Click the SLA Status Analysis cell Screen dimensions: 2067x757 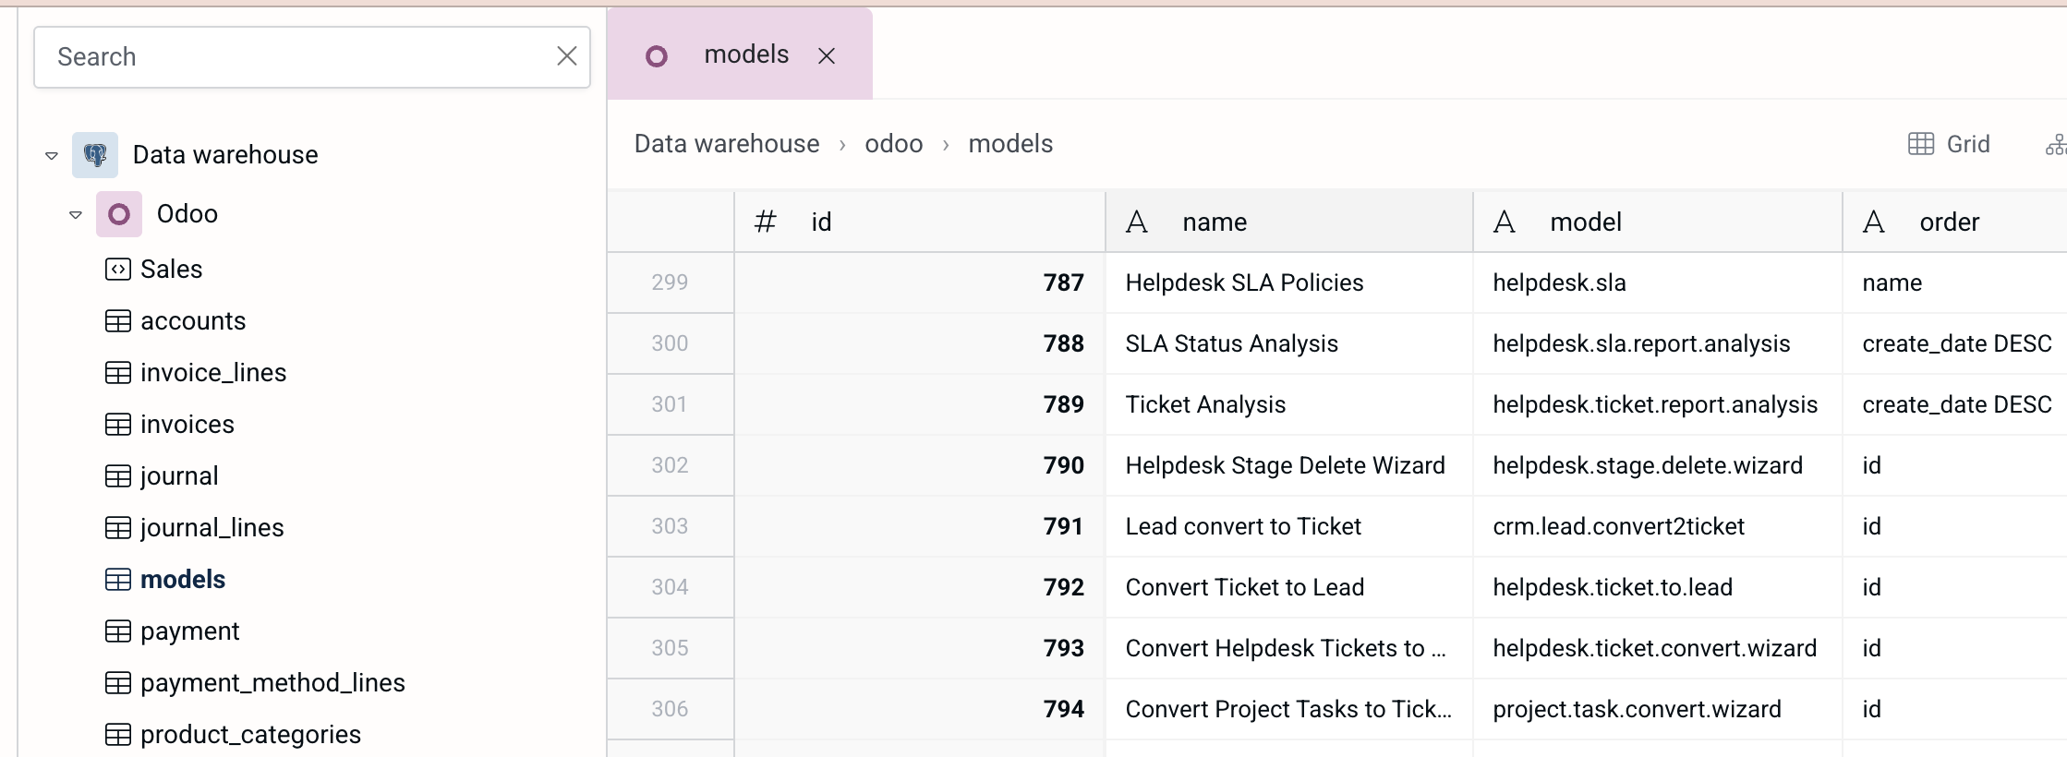click(1288, 343)
